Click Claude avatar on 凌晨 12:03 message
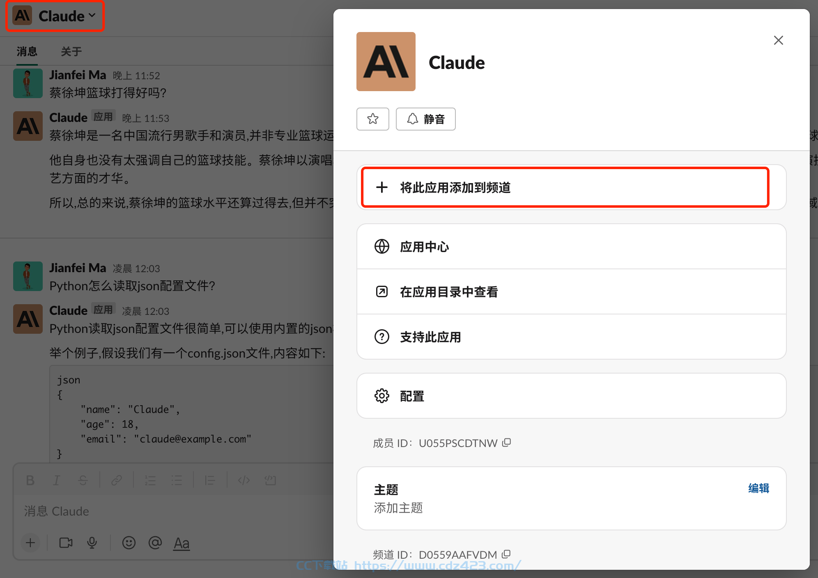 coord(28,319)
